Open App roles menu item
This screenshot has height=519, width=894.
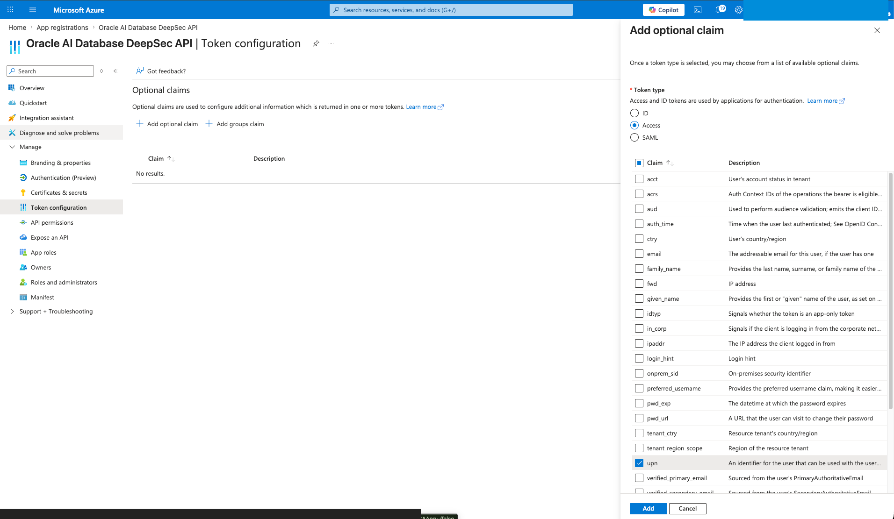point(62,252)
